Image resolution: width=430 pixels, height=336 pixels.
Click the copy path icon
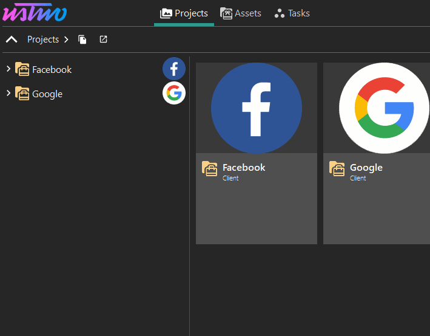pyautogui.click(x=82, y=39)
